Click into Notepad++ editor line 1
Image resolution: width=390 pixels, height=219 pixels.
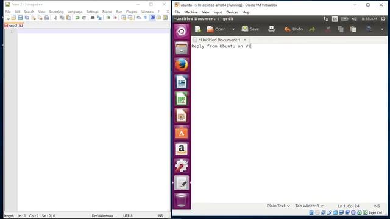(x=93, y=32)
